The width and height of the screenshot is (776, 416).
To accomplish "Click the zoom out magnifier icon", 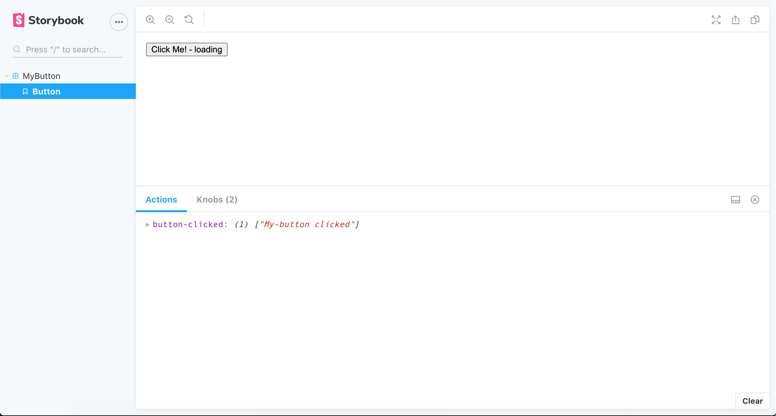I will pyautogui.click(x=170, y=20).
